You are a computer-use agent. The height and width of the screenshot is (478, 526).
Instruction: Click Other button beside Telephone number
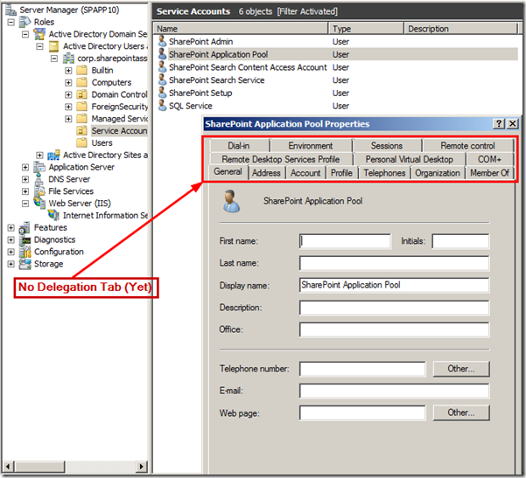click(x=460, y=369)
